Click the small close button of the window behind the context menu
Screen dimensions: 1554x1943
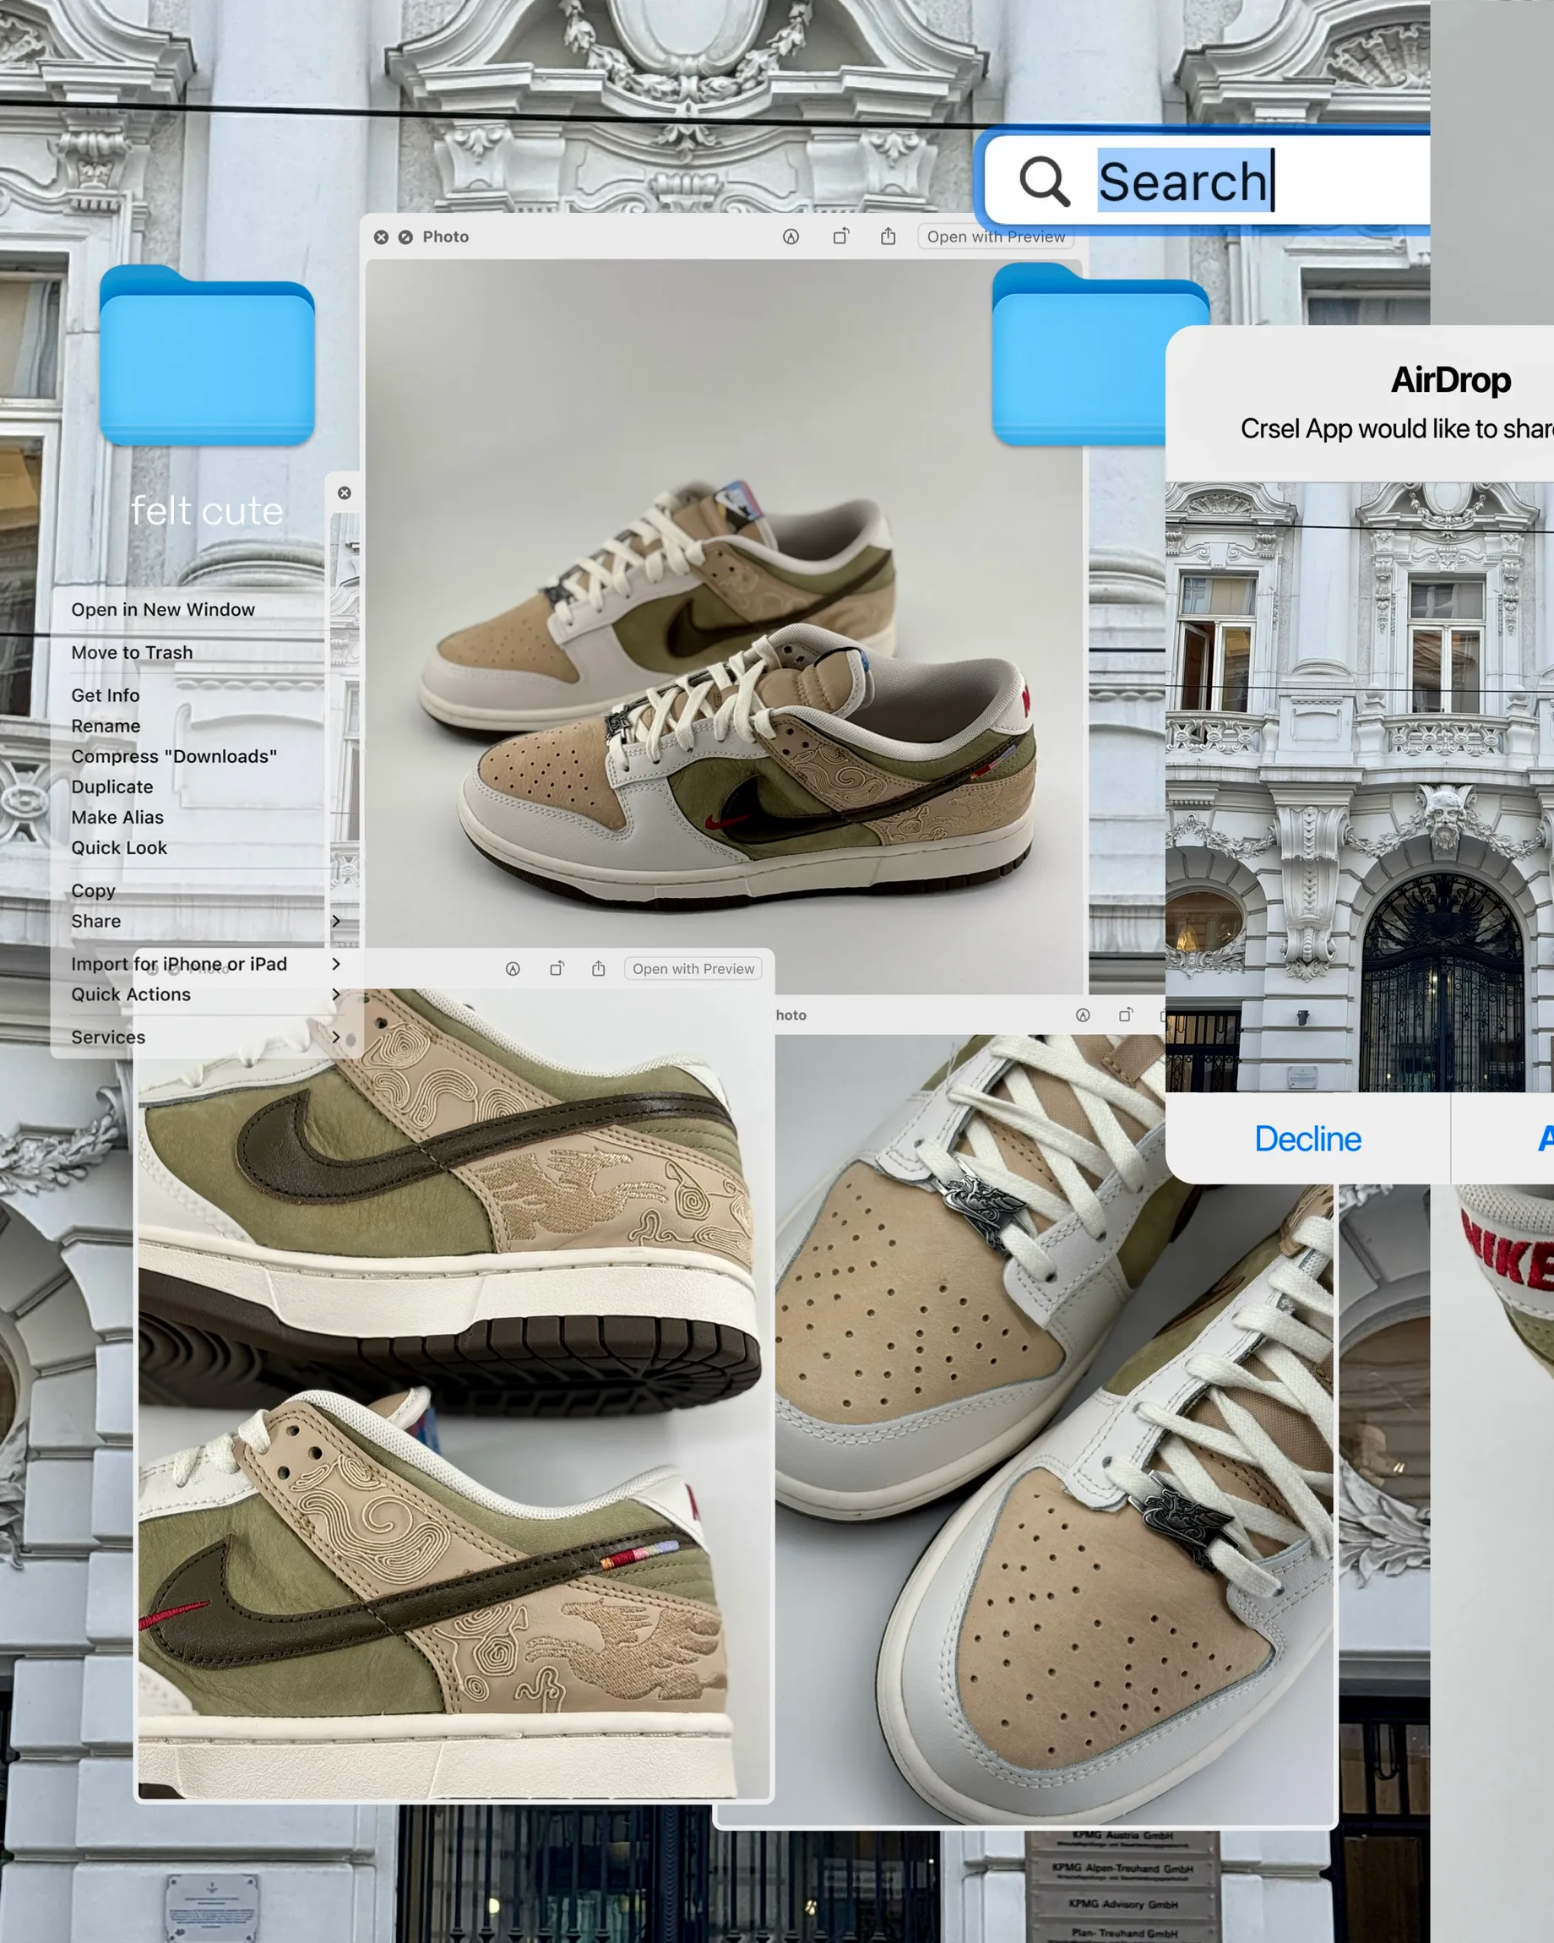click(x=344, y=493)
